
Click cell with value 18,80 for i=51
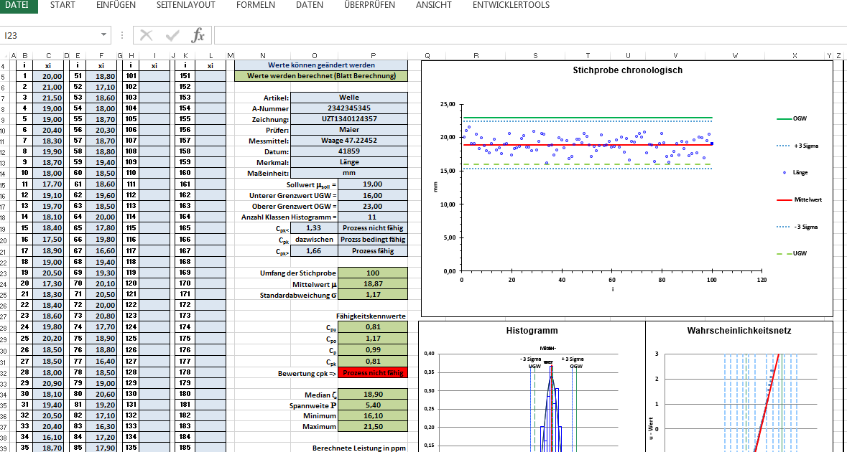point(101,76)
